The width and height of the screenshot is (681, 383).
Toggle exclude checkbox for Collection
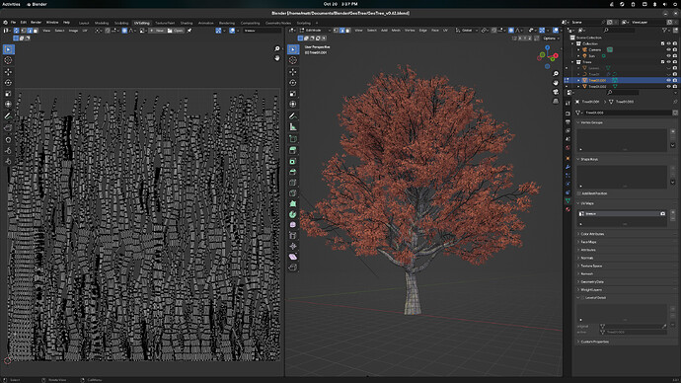pyautogui.click(x=663, y=43)
